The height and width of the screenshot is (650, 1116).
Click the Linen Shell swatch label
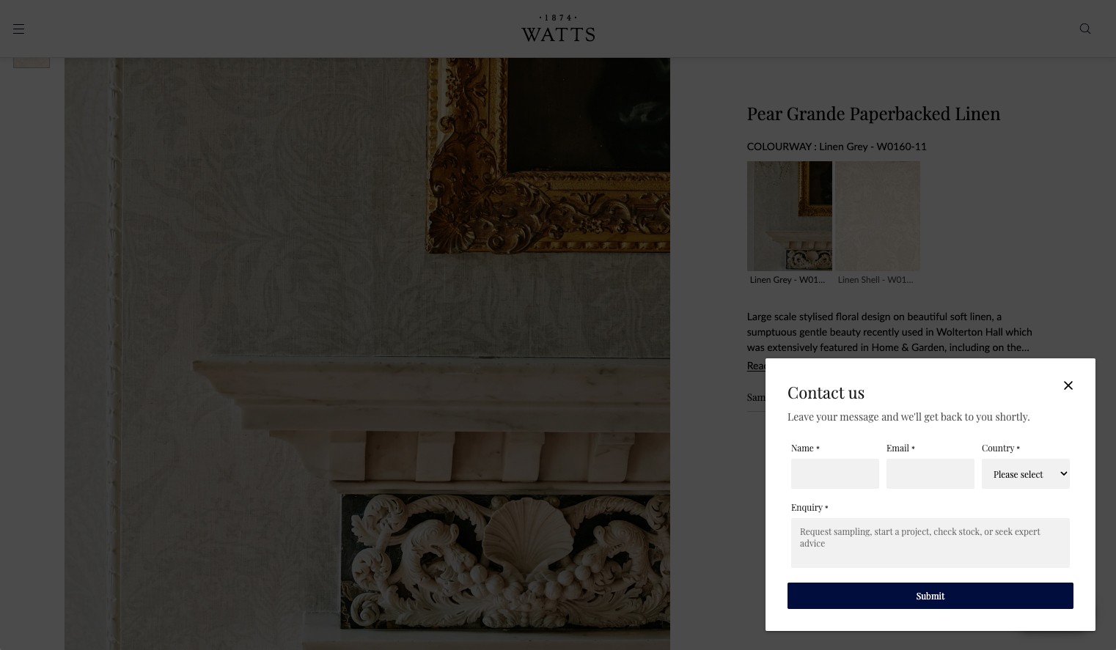(875, 280)
